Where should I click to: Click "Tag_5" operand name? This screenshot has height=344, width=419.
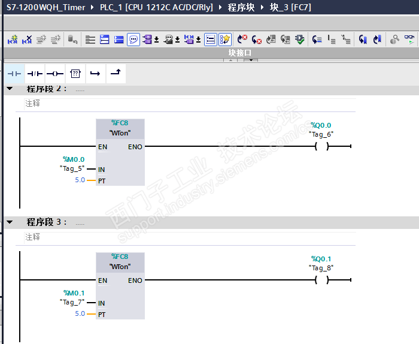click(x=72, y=168)
